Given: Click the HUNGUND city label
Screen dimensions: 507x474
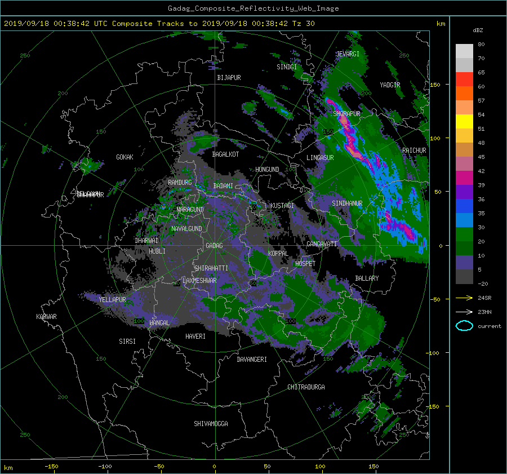Looking at the screenshot, I should (267, 169).
